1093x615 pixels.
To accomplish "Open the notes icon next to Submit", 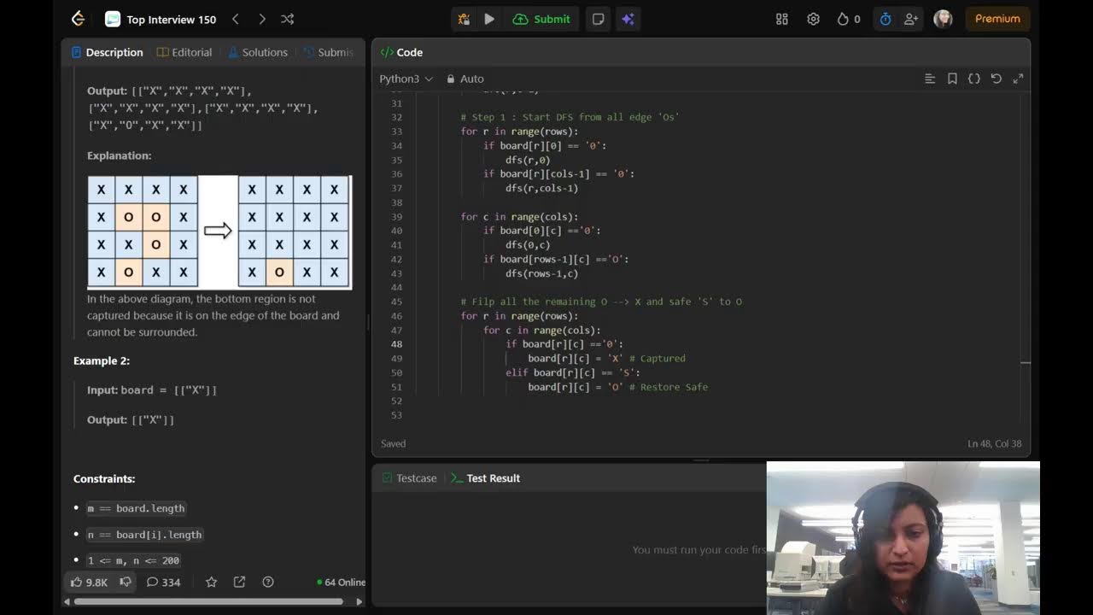I will (x=599, y=19).
